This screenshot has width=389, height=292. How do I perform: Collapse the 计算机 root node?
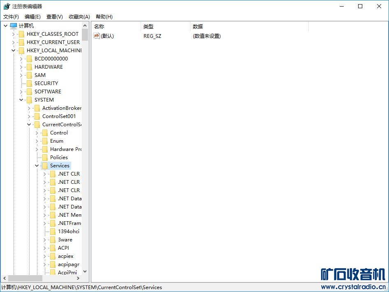5,25
